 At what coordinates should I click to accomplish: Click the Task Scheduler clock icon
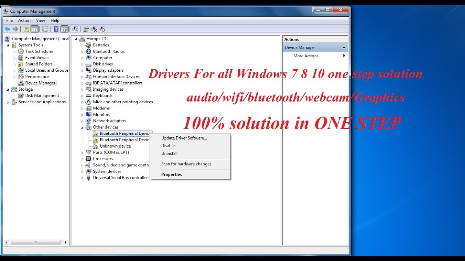click(x=21, y=51)
